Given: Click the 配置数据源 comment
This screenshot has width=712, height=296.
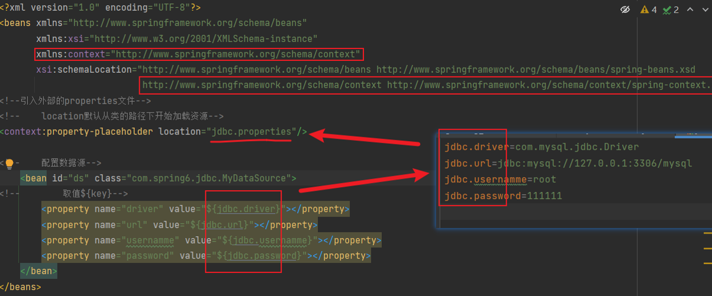Looking at the screenshot, I should click(x=71, y=162).
